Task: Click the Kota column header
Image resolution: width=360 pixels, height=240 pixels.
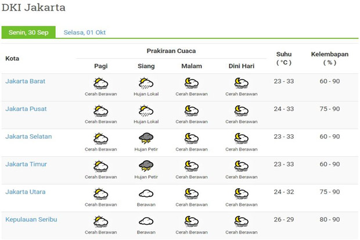Action: coord(12,58)
